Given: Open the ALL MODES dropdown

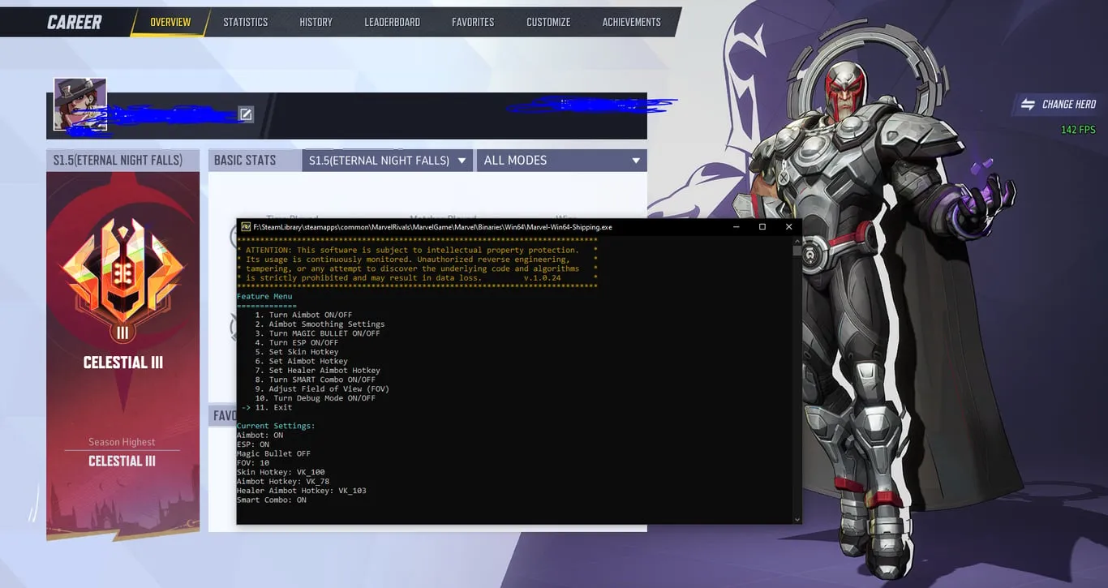Looking at the screenshot, I should coord(561,161).
